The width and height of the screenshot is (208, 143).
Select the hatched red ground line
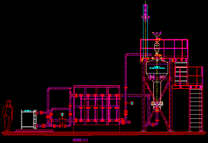tap(104, 134)
